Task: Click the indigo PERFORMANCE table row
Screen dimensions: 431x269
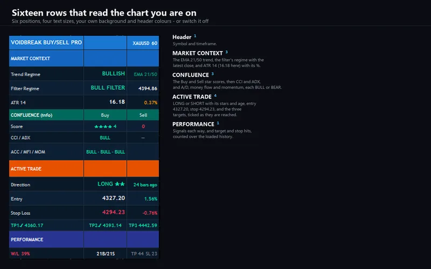Action: click(84, 239)
